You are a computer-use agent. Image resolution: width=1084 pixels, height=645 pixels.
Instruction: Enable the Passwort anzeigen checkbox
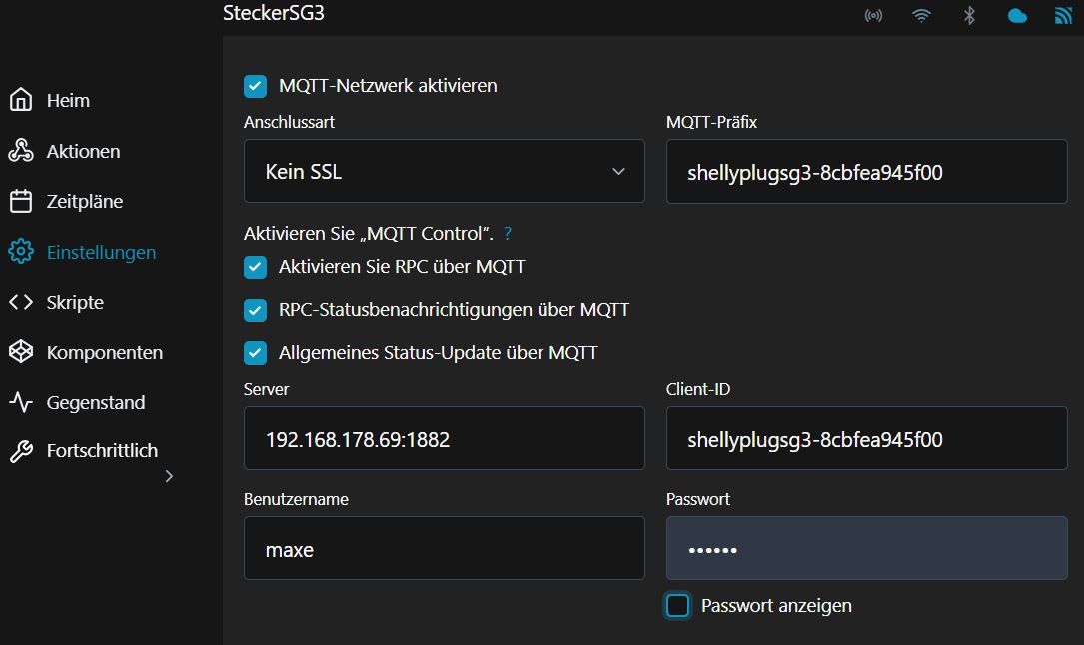click(678, 606)
